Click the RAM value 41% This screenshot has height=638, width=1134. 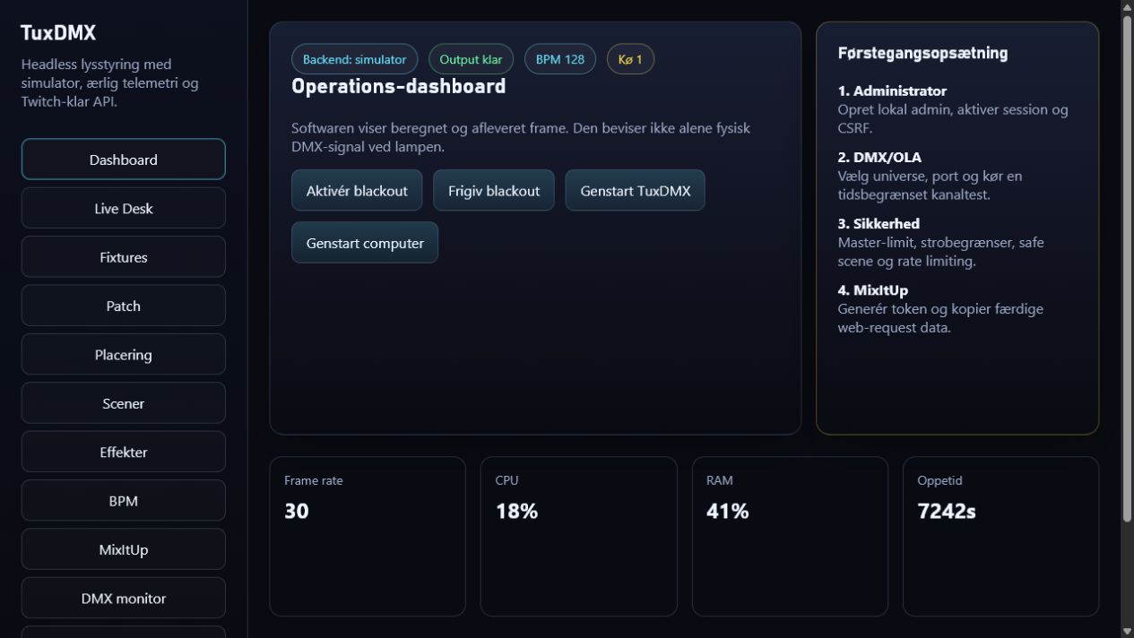[x=727, y=511]
